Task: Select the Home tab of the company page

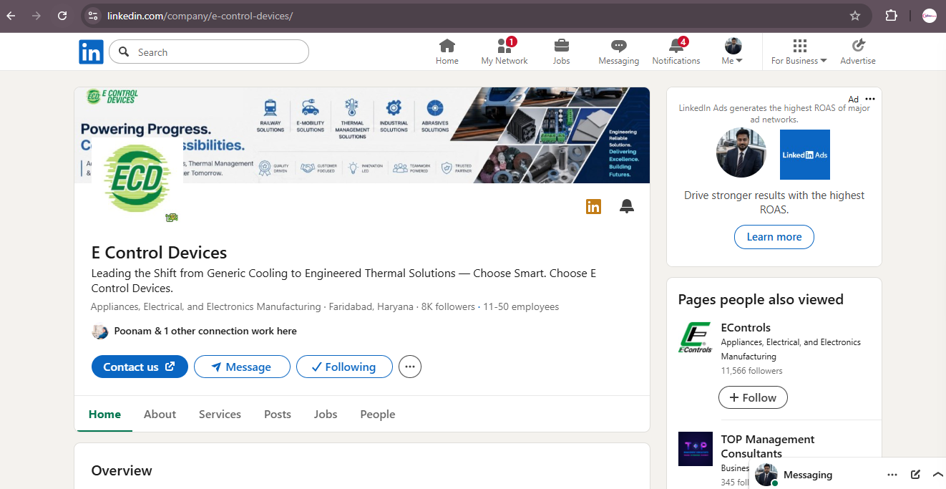Action: click(x=104, y=415)
